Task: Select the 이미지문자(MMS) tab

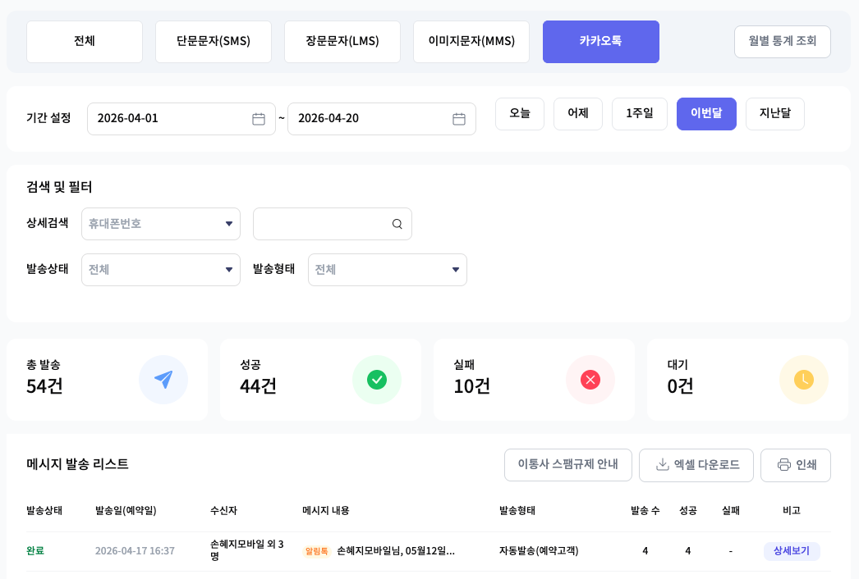Action: click(471, 42)
